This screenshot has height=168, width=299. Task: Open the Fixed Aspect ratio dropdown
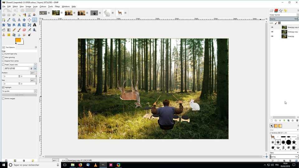[23, 65]
